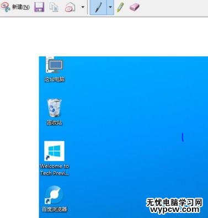The height and width of the screenshot is (218, 208).
Task: Click the 回收站 label text
Action: pyautogui.click(x=55, y=123)
